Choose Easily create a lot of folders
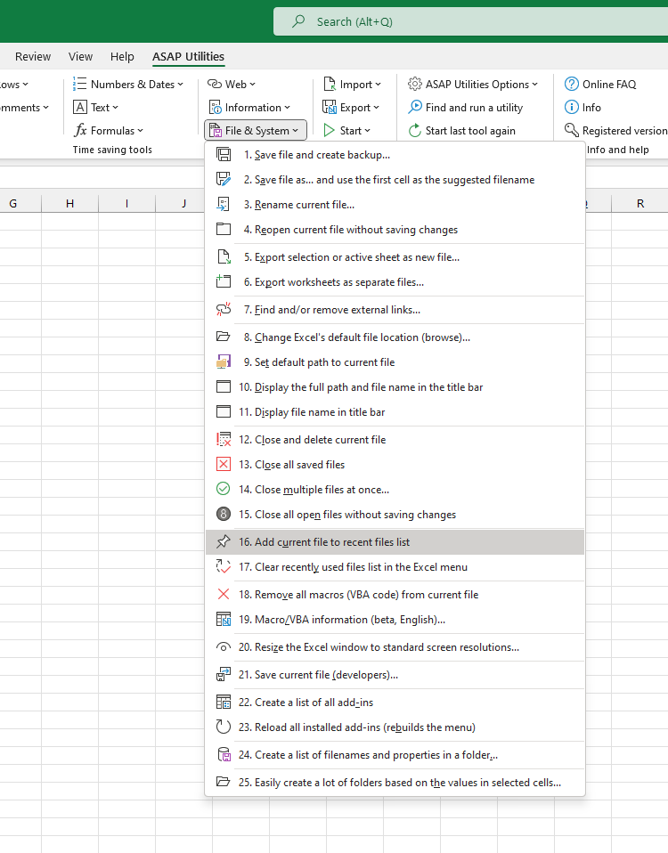The image size is (668, 853). (395, 783)
